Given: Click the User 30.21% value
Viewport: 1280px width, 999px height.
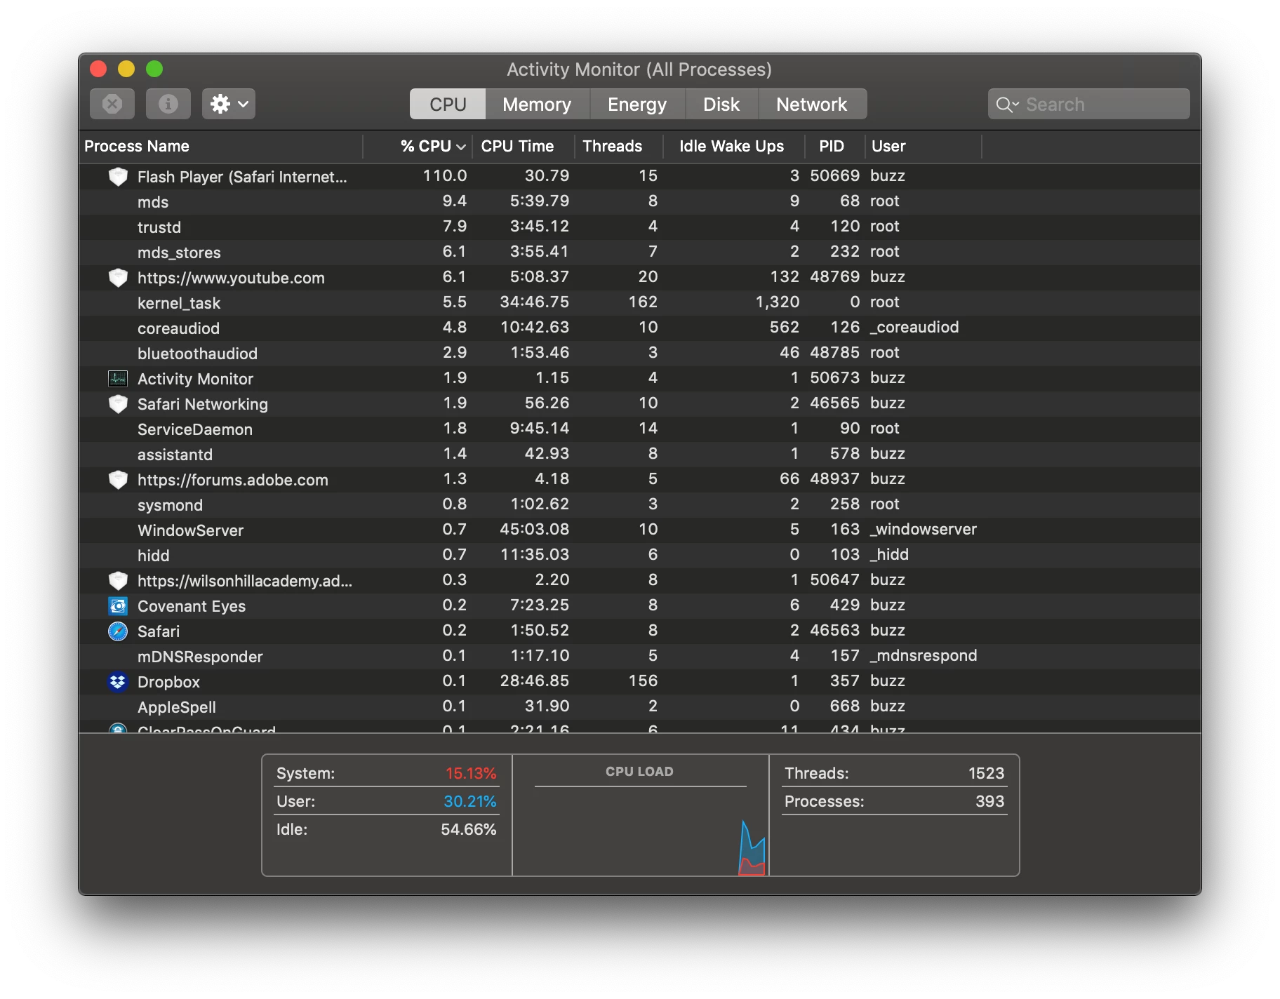Looking at the screenshot, I should tap(469, 801).
